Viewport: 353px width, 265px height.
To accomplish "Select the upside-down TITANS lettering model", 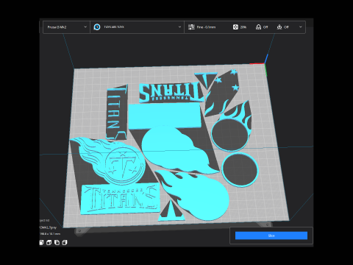I will click(x=171, y=92).
